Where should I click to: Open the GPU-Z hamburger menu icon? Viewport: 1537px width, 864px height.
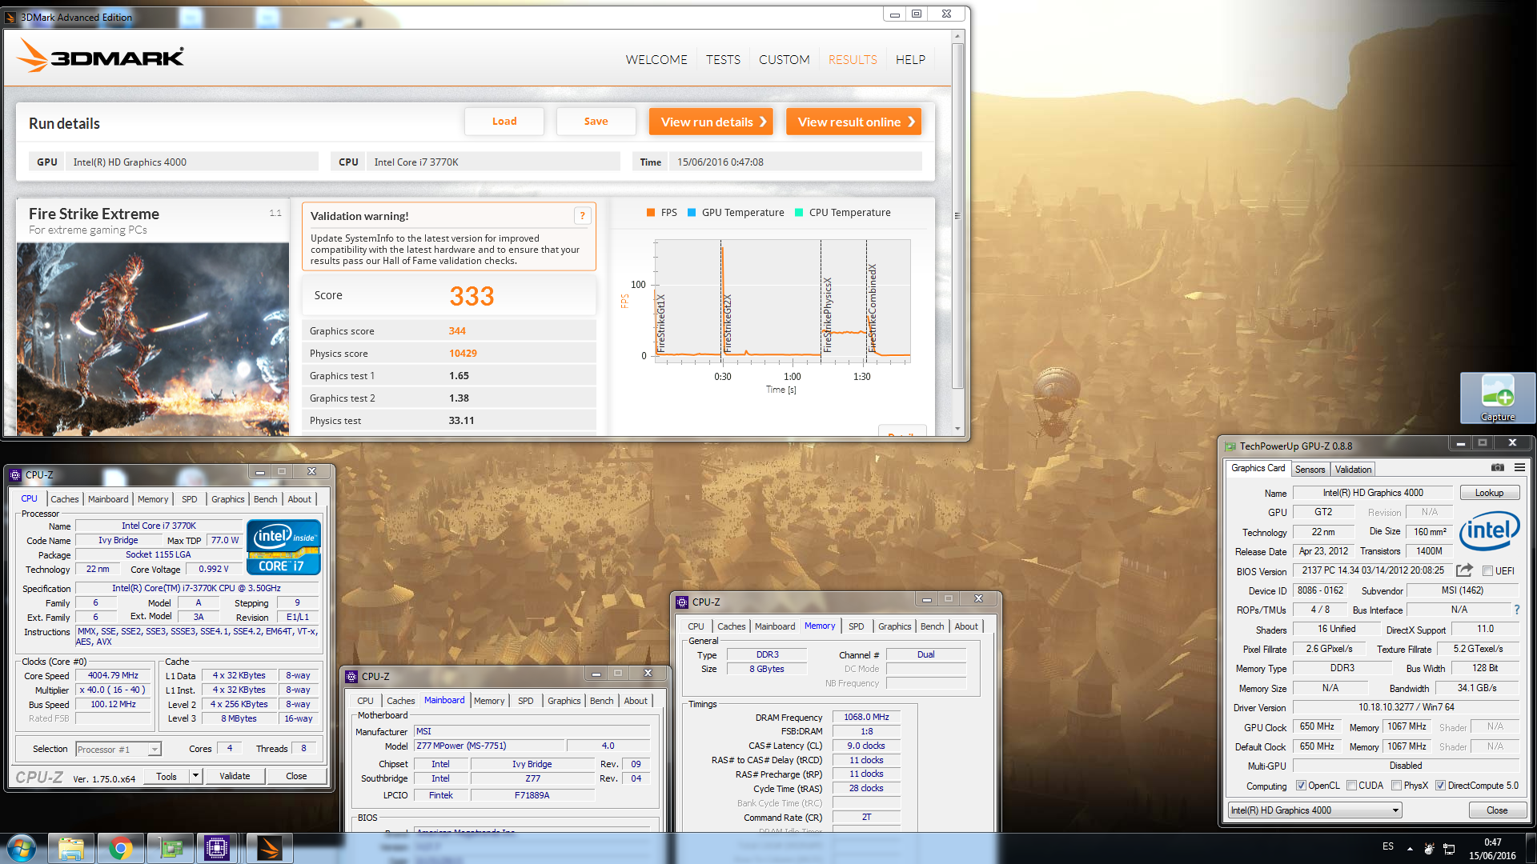pos(1519,468)
